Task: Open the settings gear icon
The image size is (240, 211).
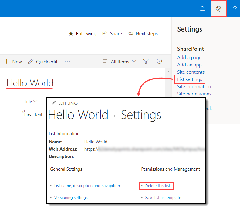Action: pos(218,9)
